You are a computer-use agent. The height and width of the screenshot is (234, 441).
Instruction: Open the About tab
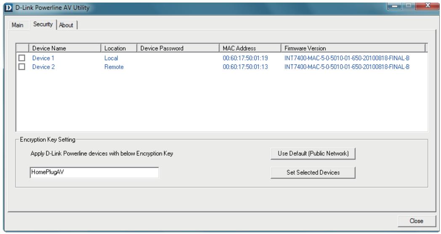[x=66, y=25]
